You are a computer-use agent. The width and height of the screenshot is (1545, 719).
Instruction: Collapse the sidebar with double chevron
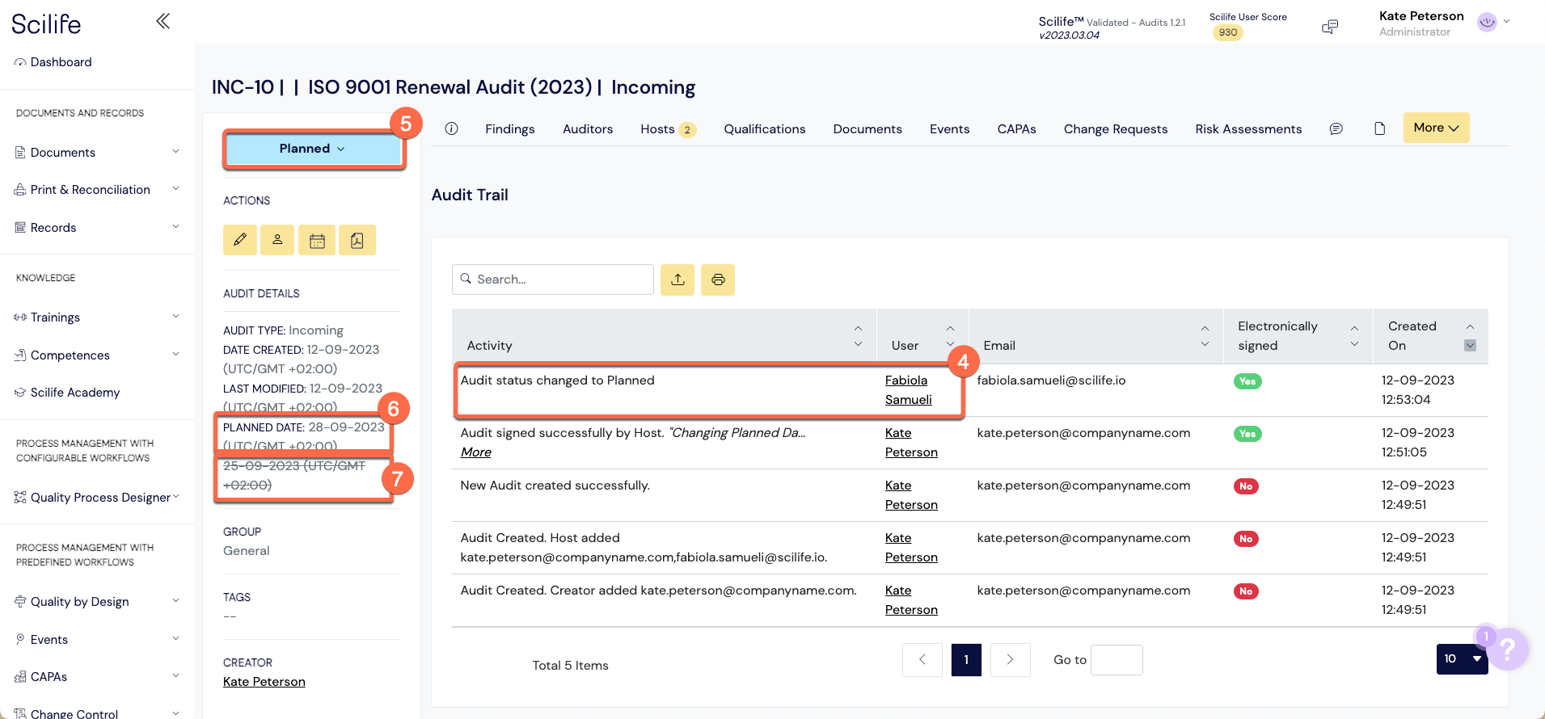[163, 21]
